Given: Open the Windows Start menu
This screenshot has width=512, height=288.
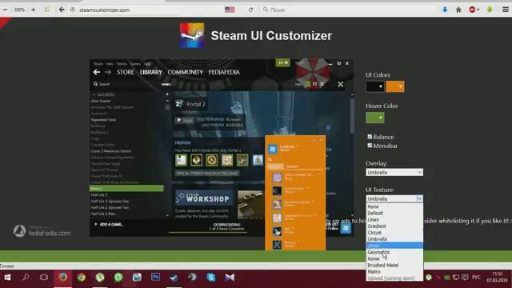Looking at the screenshot, I should tap(7, 278).
